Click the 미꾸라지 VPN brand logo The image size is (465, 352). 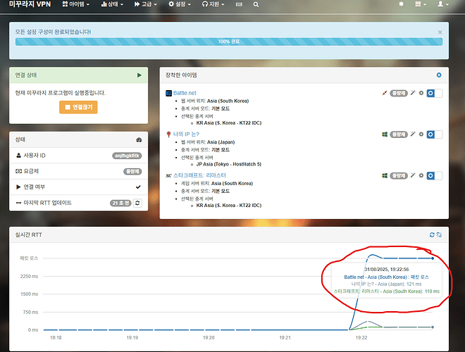click(x=30, y=4)
